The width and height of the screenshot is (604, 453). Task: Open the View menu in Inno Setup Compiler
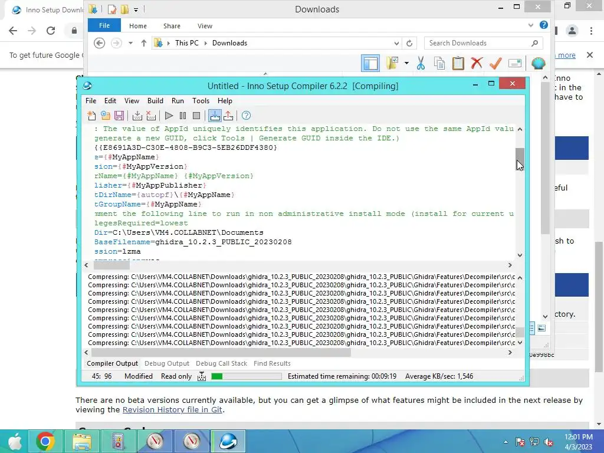[x=132, y=100]
